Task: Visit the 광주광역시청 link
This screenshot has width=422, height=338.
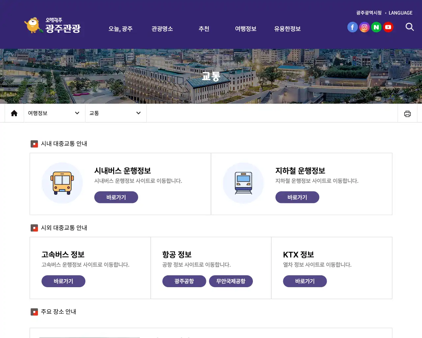Action: (369, 13)
